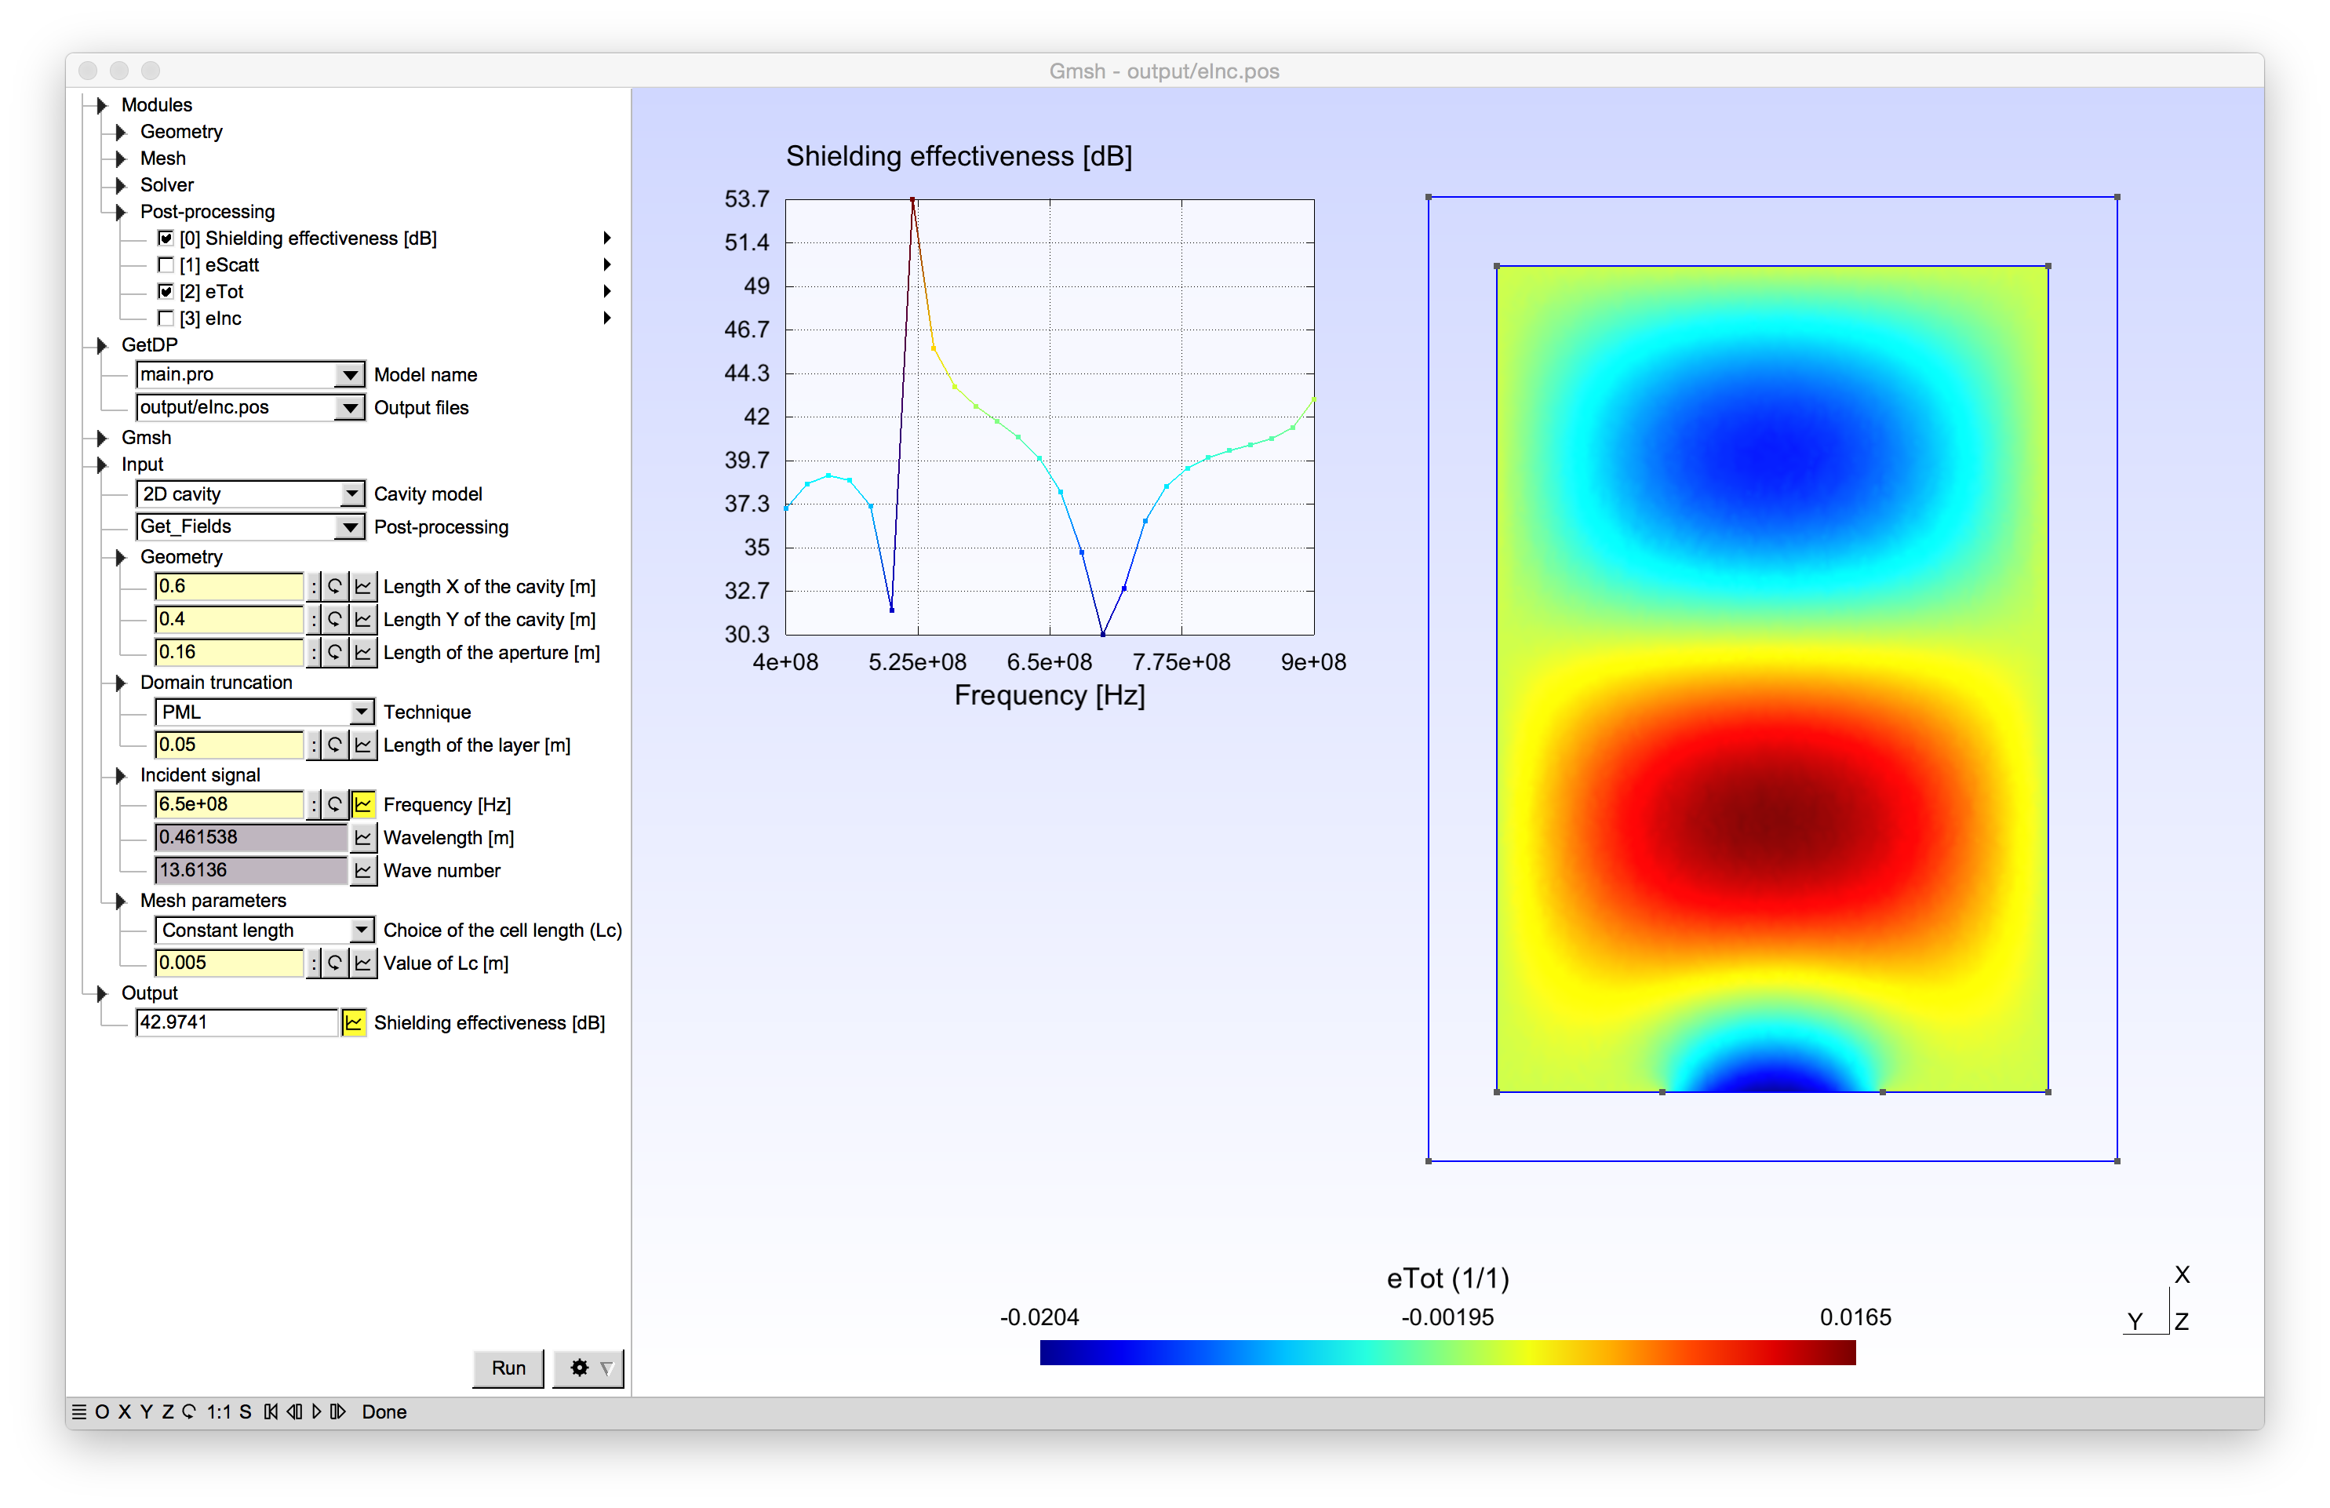The width and height of the screenshot is (2330, 1508).
Task: Collapse the Post-processing module node
Action: (120, 212)
